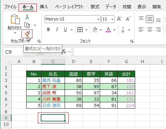Viewport: 166px width, 129px height.
Task: Open the 挿入 ribbon tab
Action: (x=44, y=7)
